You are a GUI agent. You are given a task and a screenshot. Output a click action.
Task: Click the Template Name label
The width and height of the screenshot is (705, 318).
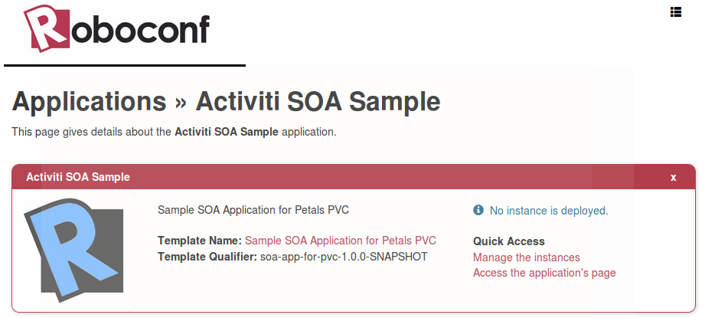coord(199,241)
